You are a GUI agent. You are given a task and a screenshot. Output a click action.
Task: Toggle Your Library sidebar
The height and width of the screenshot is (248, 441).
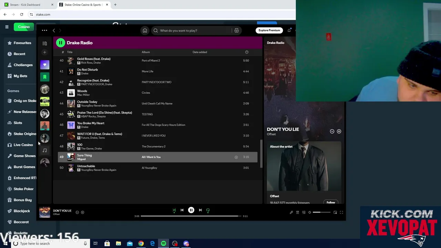tap(44, 43)
